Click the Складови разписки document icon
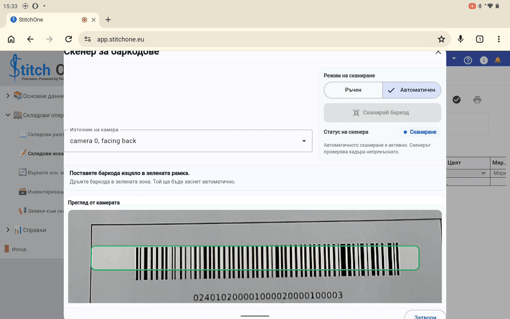The height and width of the screenshot is (319, 510). coord(23,134)
